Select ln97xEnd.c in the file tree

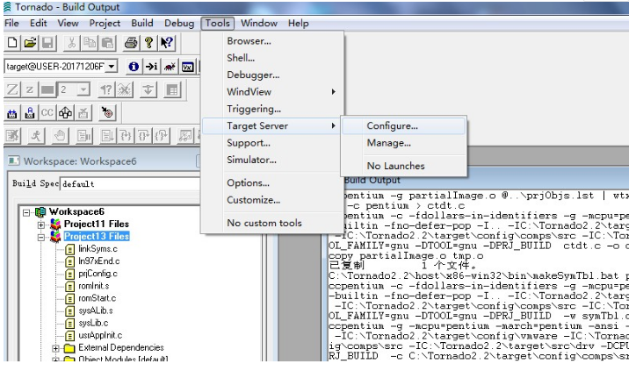[x=99, y=261]
